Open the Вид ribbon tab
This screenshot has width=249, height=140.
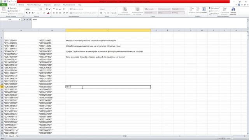click(80, 5)
